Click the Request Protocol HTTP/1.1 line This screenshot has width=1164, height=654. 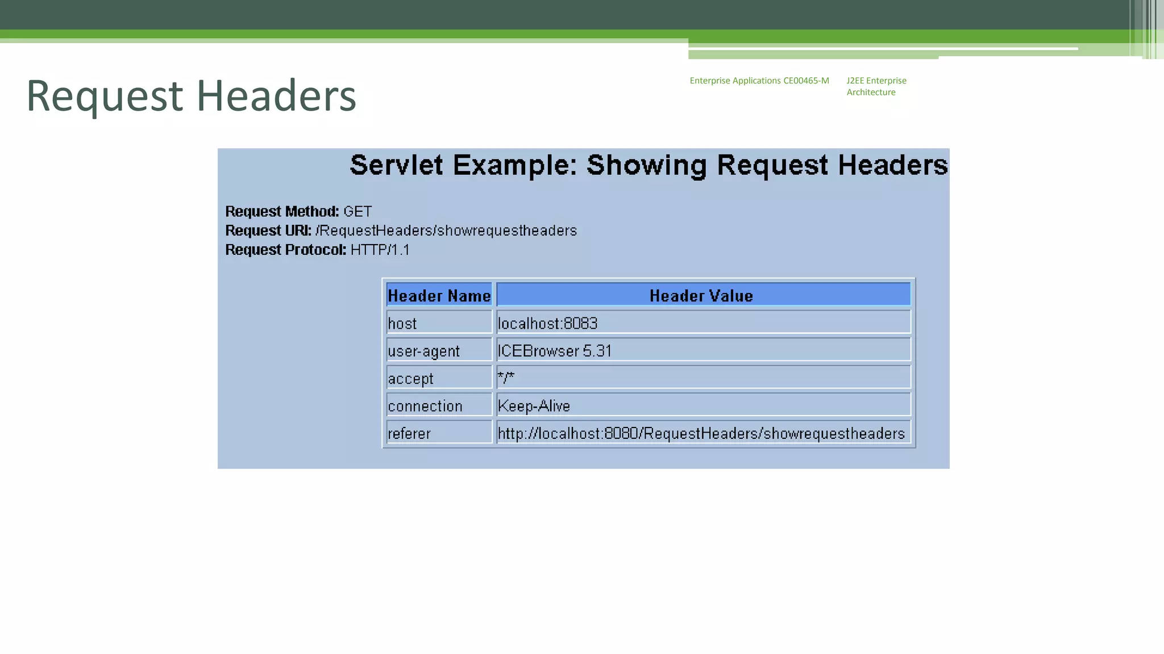click(x=317, y=250)
